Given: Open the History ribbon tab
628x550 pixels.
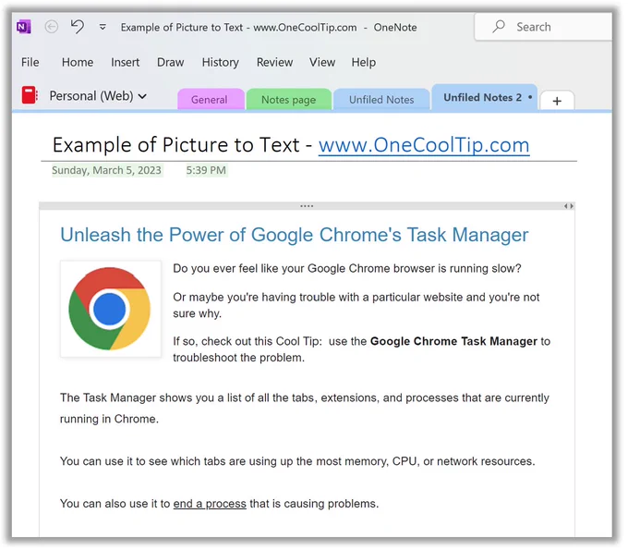Looking at the screenshot, I should (x=221, y=63).
